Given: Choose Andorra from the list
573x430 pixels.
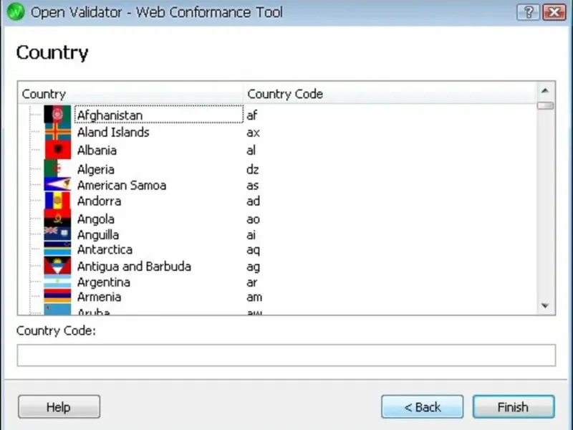Looking at the screenshot, I should tap(99, 201).
